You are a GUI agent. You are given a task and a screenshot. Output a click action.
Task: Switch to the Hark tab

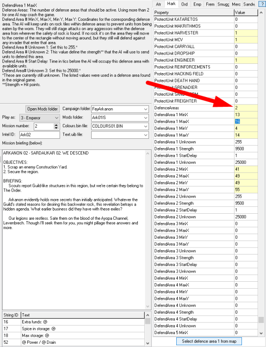click(171, 4)
